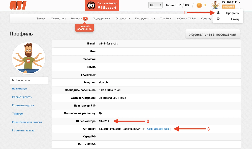Click the Telegram value slon.biz
This screenshot has height=149, width=252.
[103, 82]
